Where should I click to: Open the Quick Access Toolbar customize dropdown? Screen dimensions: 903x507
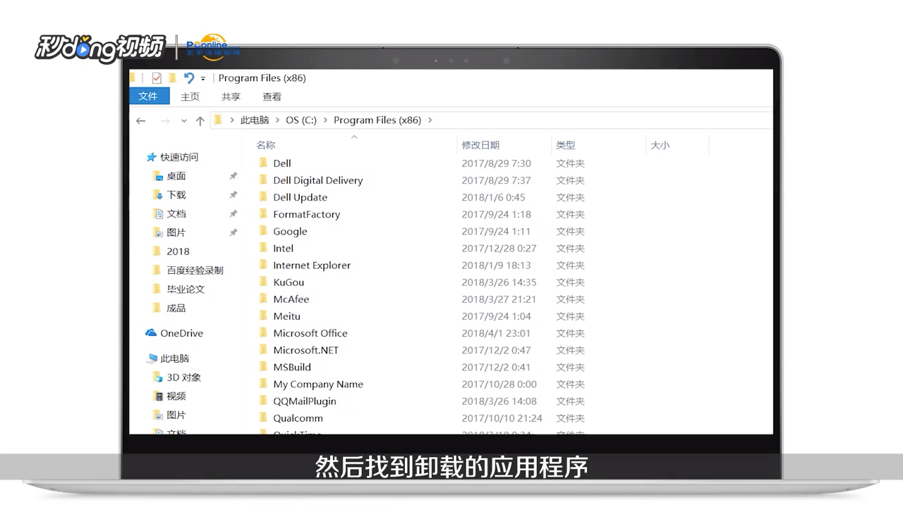pos(202,78)
